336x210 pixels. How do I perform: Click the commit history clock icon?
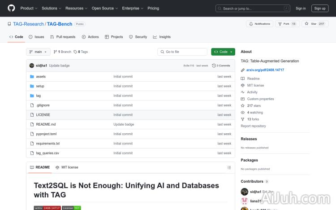pyautogui.click(x=214, y=66)
